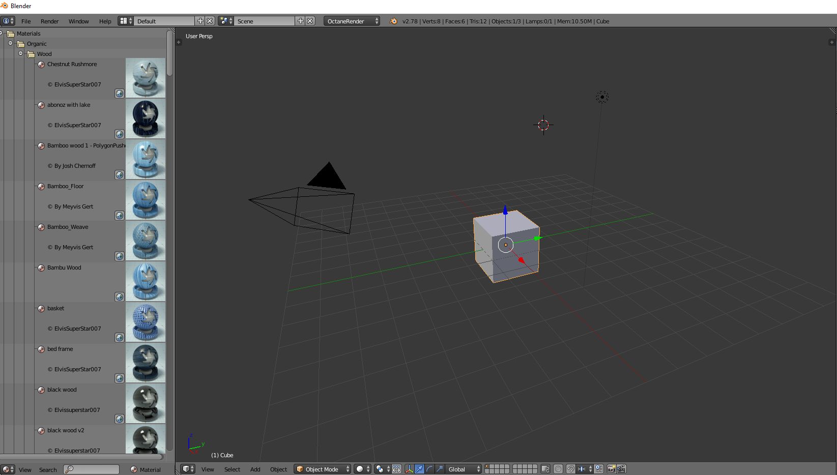Click the material browser vertical scrollbar

click(x=170, y=52)
